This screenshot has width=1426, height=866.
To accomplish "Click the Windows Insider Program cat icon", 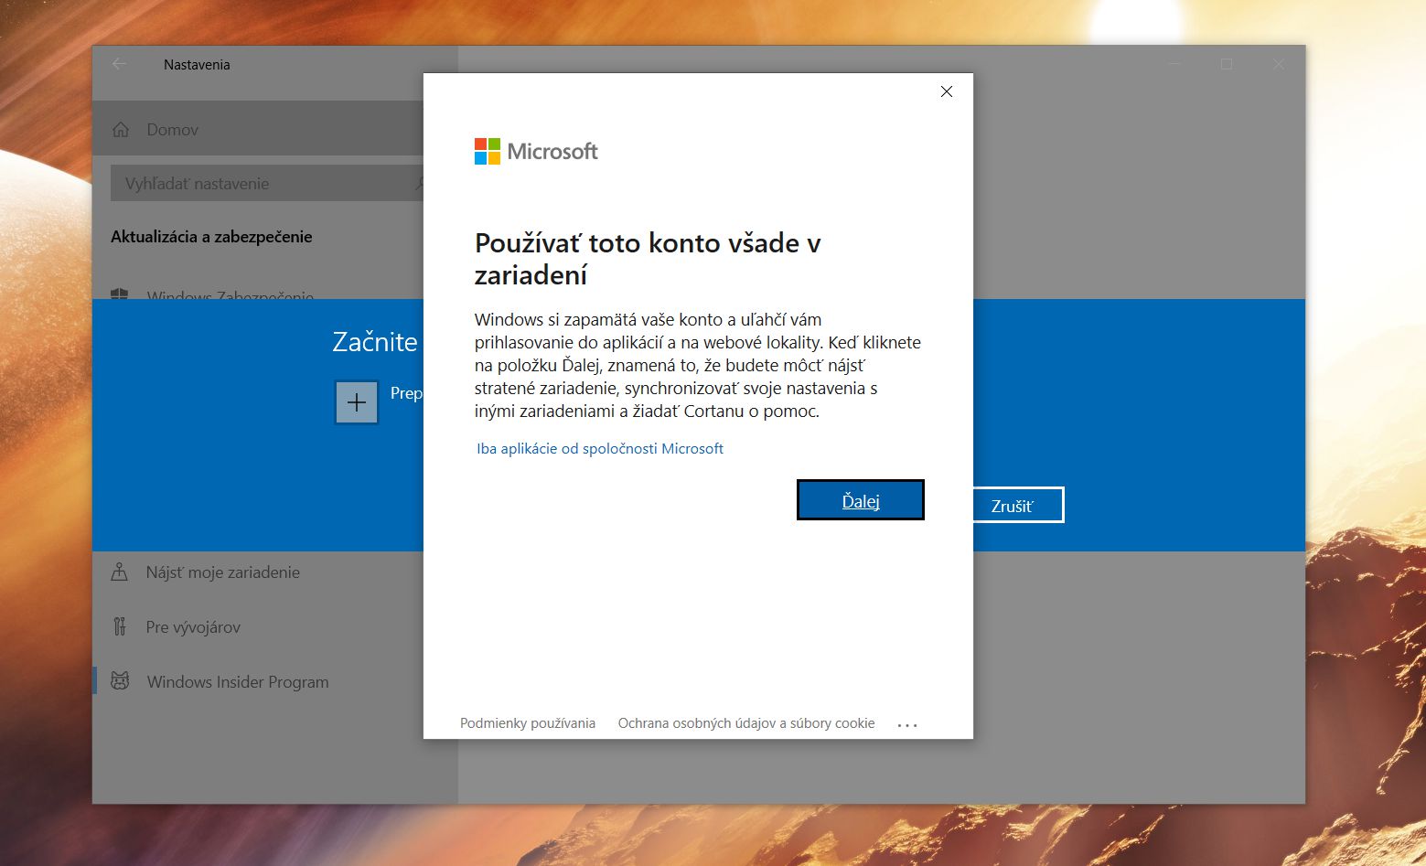I will coord(120,681).
